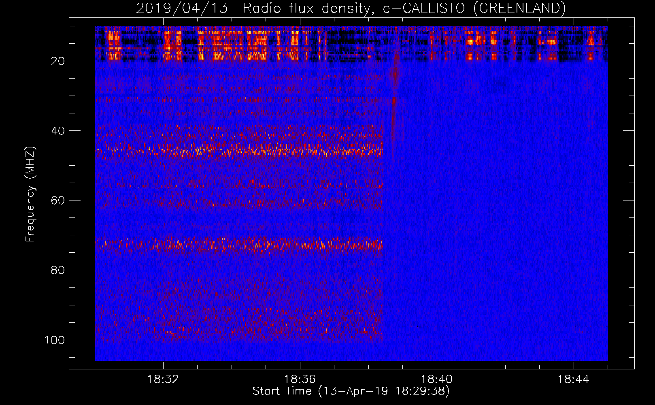This screenshot has height=405, width=655.
Task: Click the 18:36 time tick label
Action: coord(300,379)
